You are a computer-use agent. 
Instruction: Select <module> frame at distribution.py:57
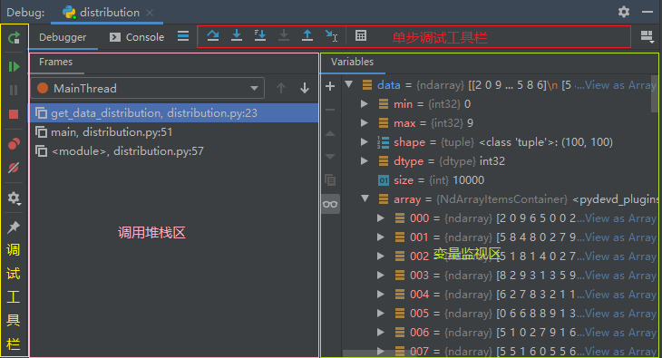173,151
